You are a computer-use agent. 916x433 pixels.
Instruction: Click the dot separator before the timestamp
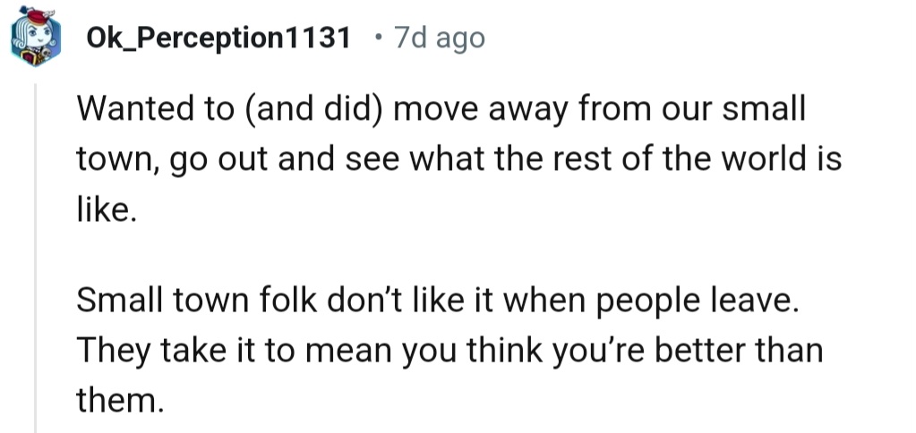379,39
